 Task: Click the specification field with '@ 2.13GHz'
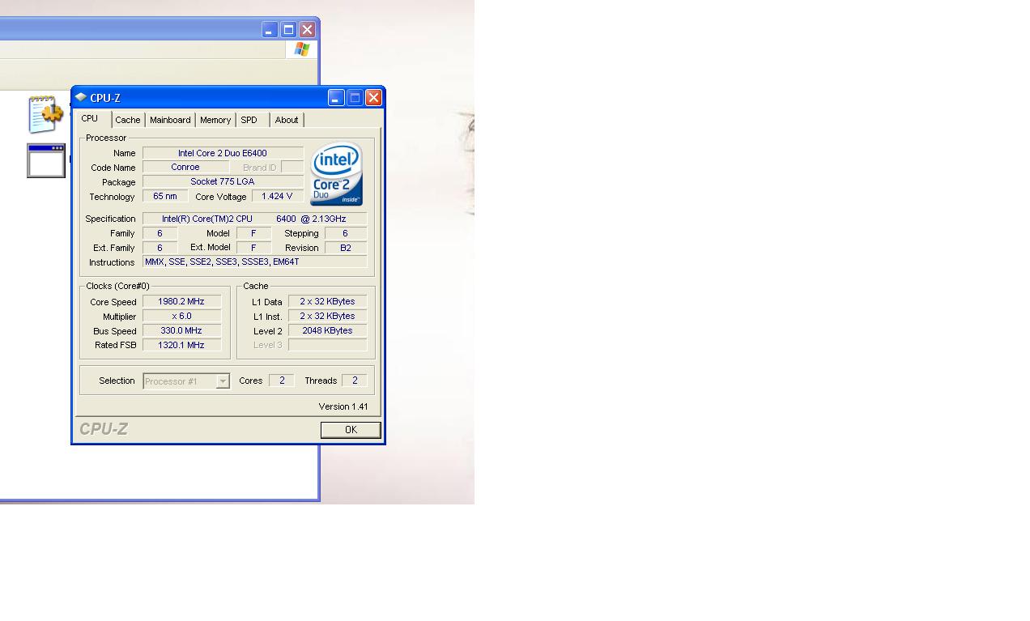tap(254, 219)
